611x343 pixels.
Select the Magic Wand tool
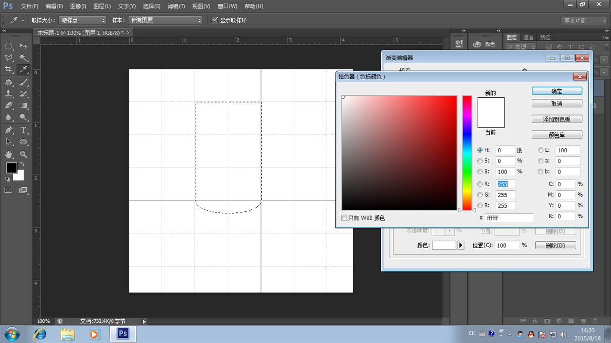pos(24,58)
